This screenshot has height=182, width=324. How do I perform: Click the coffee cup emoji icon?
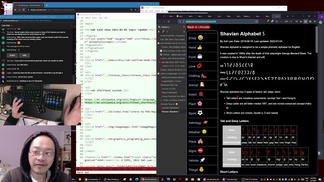click(200, 57)
